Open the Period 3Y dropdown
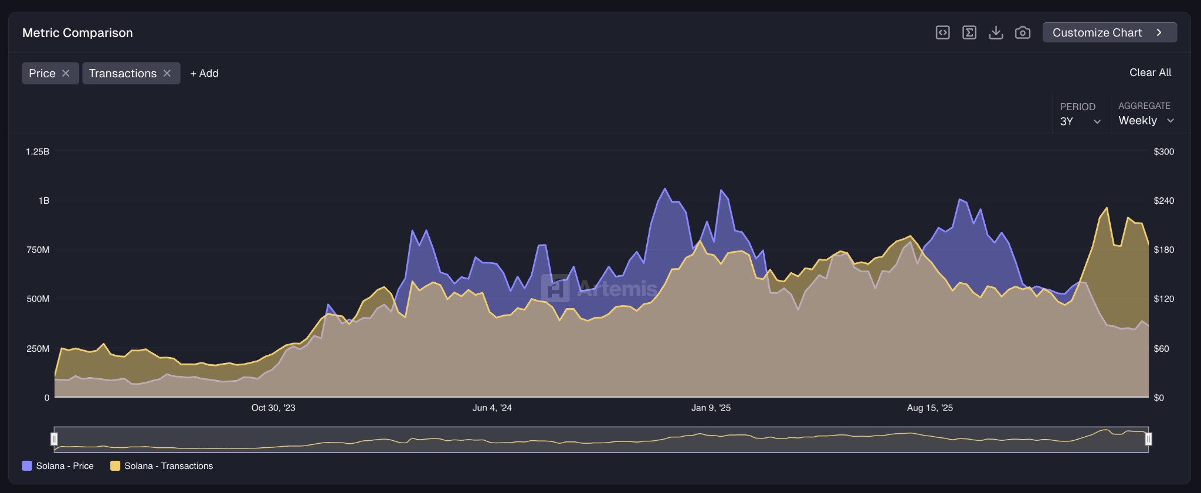 [x=1080, y=121]
